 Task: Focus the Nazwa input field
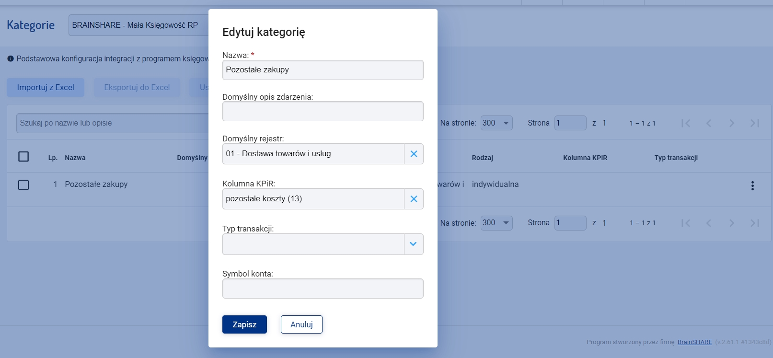click(x=323, y=70)
